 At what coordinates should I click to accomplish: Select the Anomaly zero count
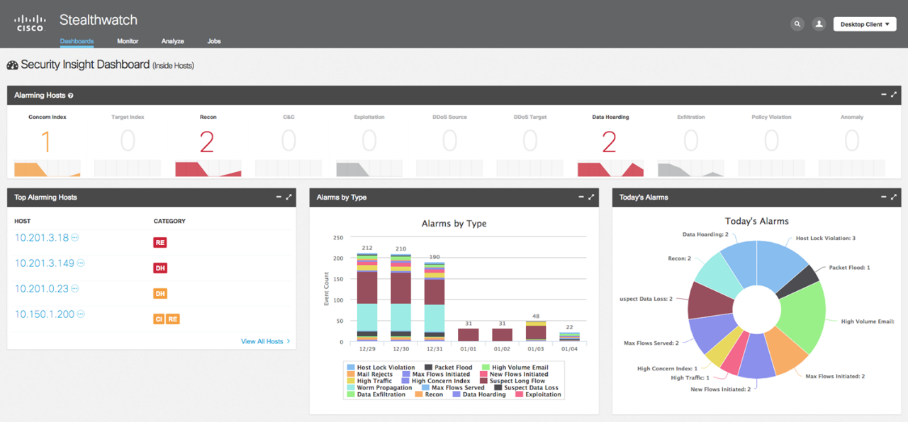[x=851, y=142]
